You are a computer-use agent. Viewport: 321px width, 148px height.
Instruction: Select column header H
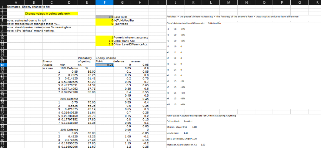click(x=140, y=2)
